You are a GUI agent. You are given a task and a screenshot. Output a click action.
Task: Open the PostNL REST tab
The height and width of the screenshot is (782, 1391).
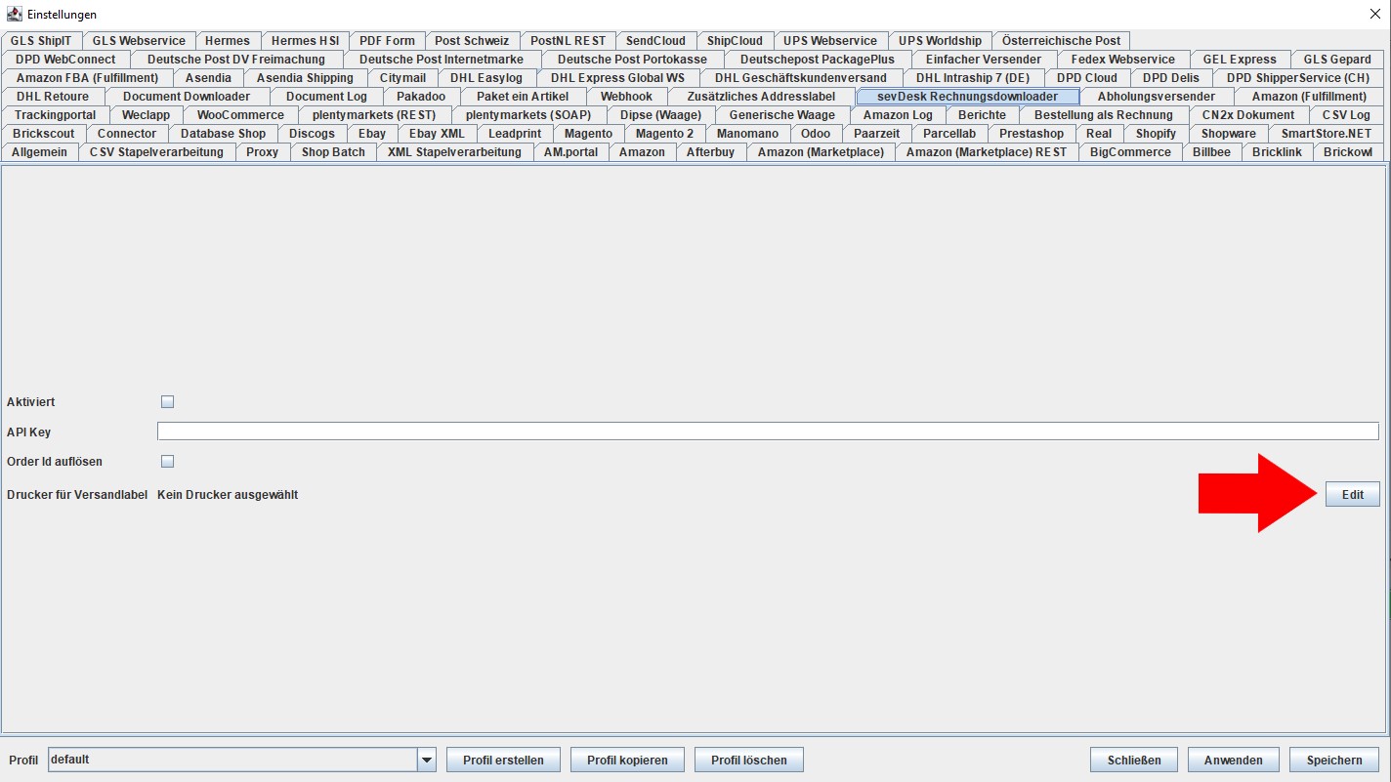point(568,41)
